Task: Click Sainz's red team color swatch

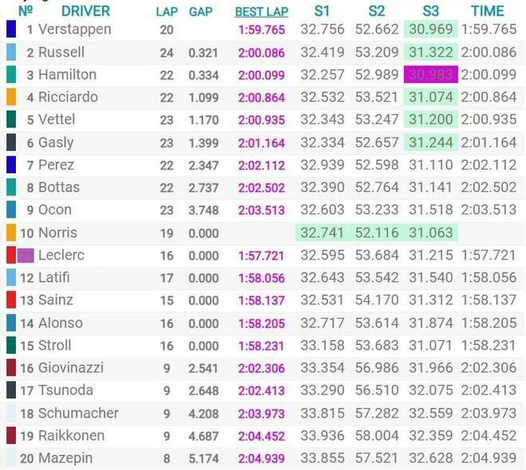Action: point(11,300)
